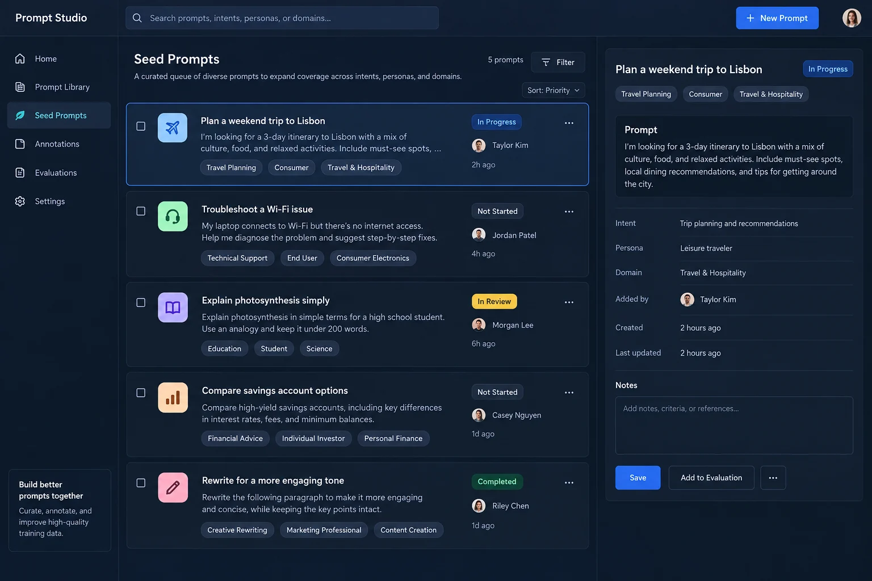
Task: Focus the Notes text area
Action: (734, 426)
